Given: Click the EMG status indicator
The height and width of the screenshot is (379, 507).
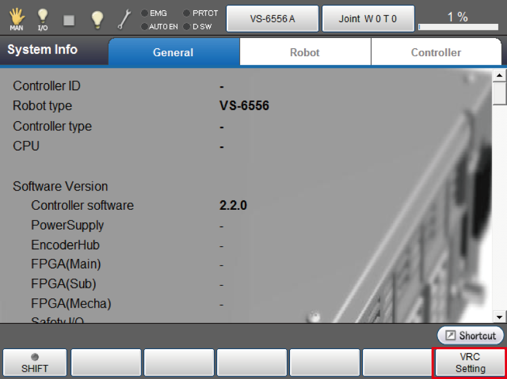Looking at the screenshot, I should (155, 13).
